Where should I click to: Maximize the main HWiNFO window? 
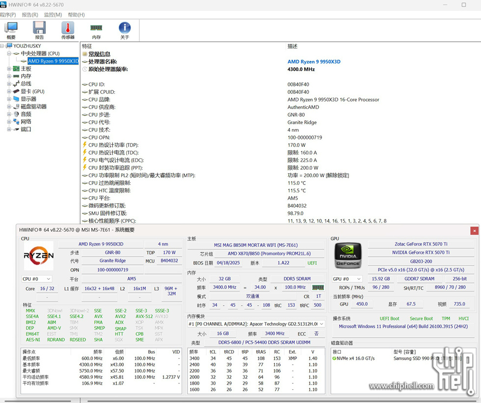point(463,4)
